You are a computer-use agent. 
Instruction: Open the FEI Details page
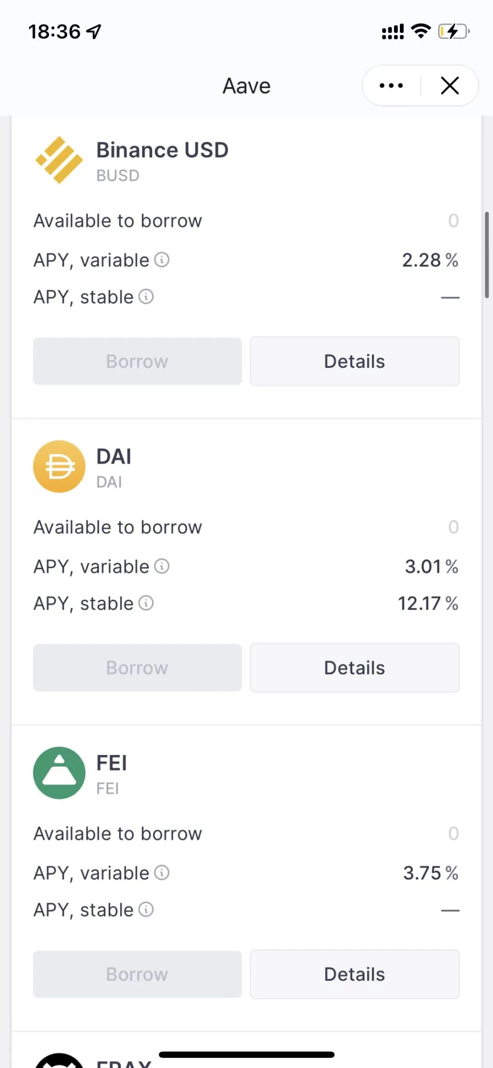(x=355, y=974)
